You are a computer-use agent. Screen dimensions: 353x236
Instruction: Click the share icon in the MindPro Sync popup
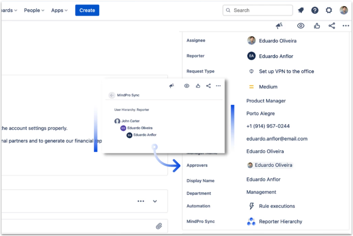coord(208,86)
